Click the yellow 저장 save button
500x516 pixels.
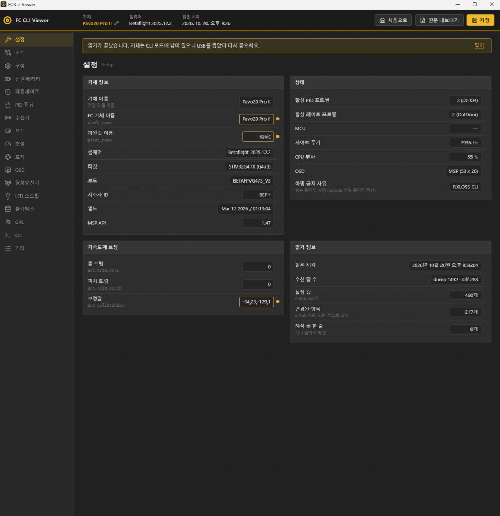[480, 20]
